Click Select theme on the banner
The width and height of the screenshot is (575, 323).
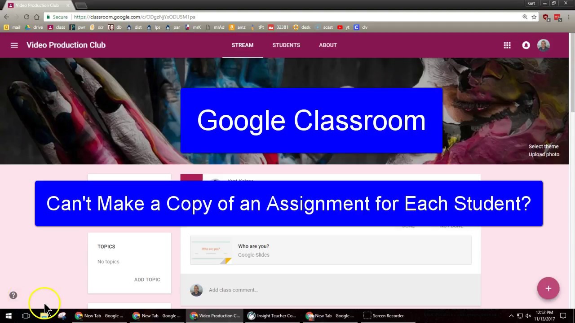[x=544, y=146]
